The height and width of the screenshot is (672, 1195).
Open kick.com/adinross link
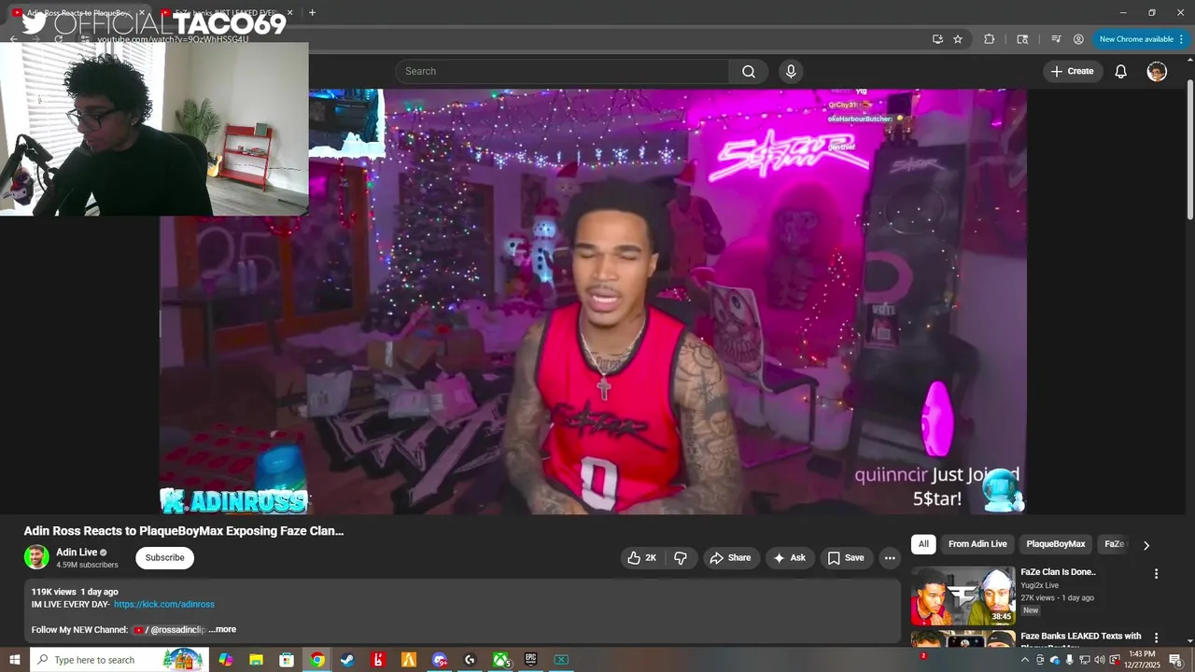164,605
